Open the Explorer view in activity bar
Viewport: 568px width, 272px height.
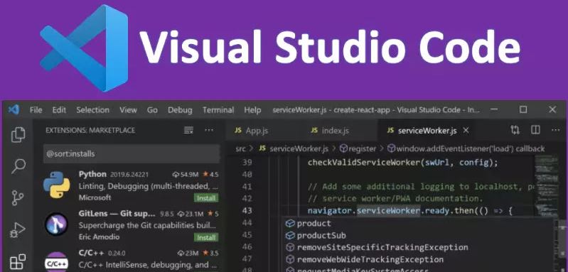pos(18,134)
